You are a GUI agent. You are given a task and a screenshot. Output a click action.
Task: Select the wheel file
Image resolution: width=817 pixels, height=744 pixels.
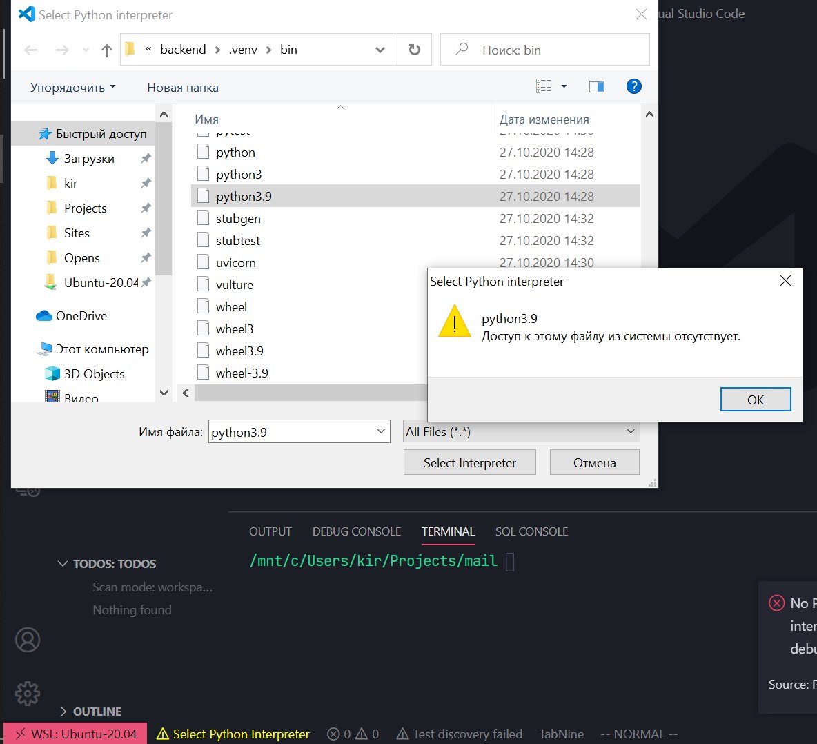click(x=231, y=307)
